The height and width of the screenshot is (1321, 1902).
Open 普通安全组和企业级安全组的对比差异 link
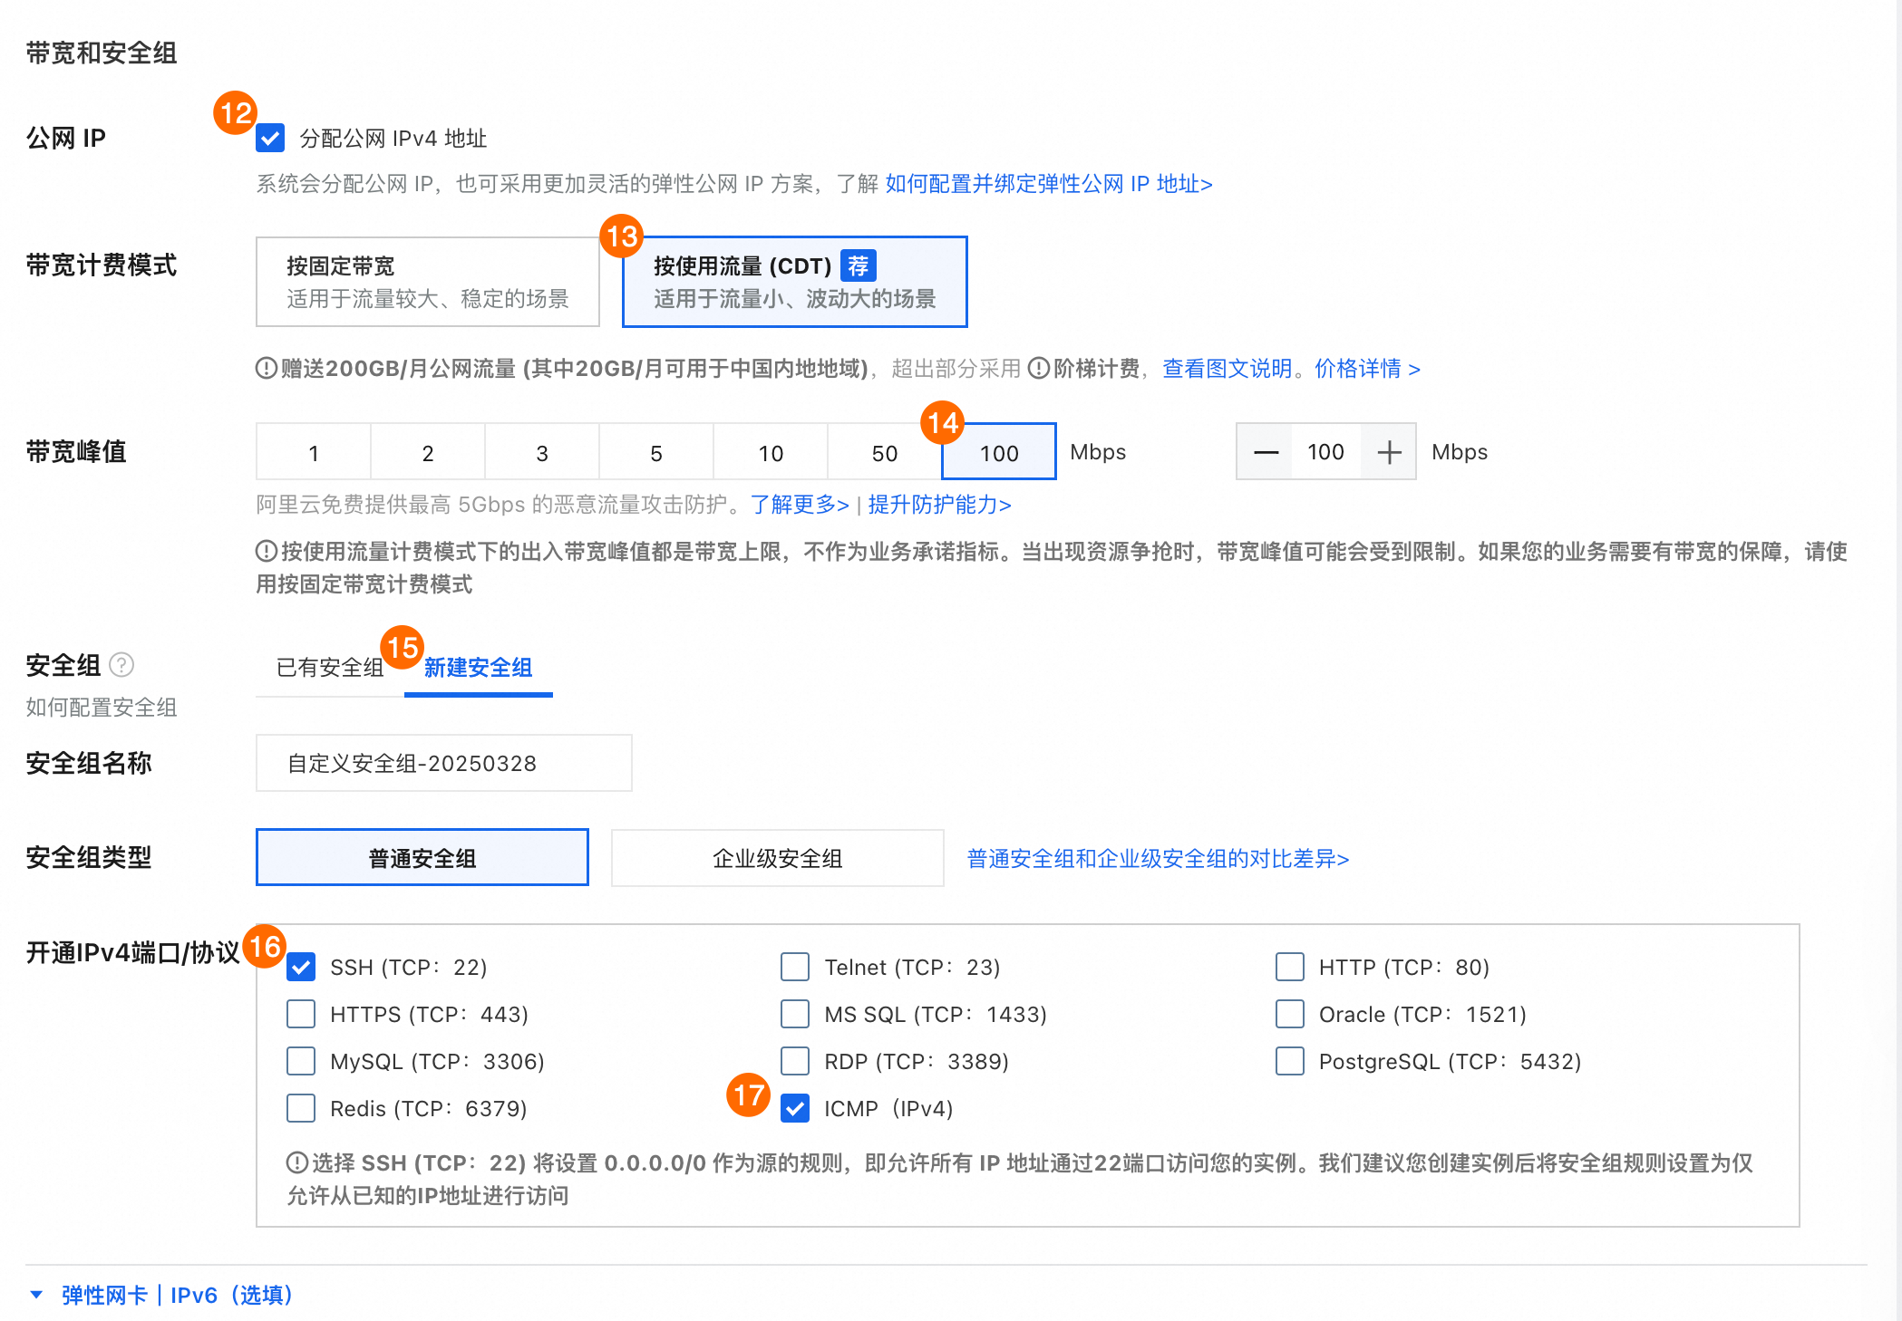click(x=1158, y=858)
